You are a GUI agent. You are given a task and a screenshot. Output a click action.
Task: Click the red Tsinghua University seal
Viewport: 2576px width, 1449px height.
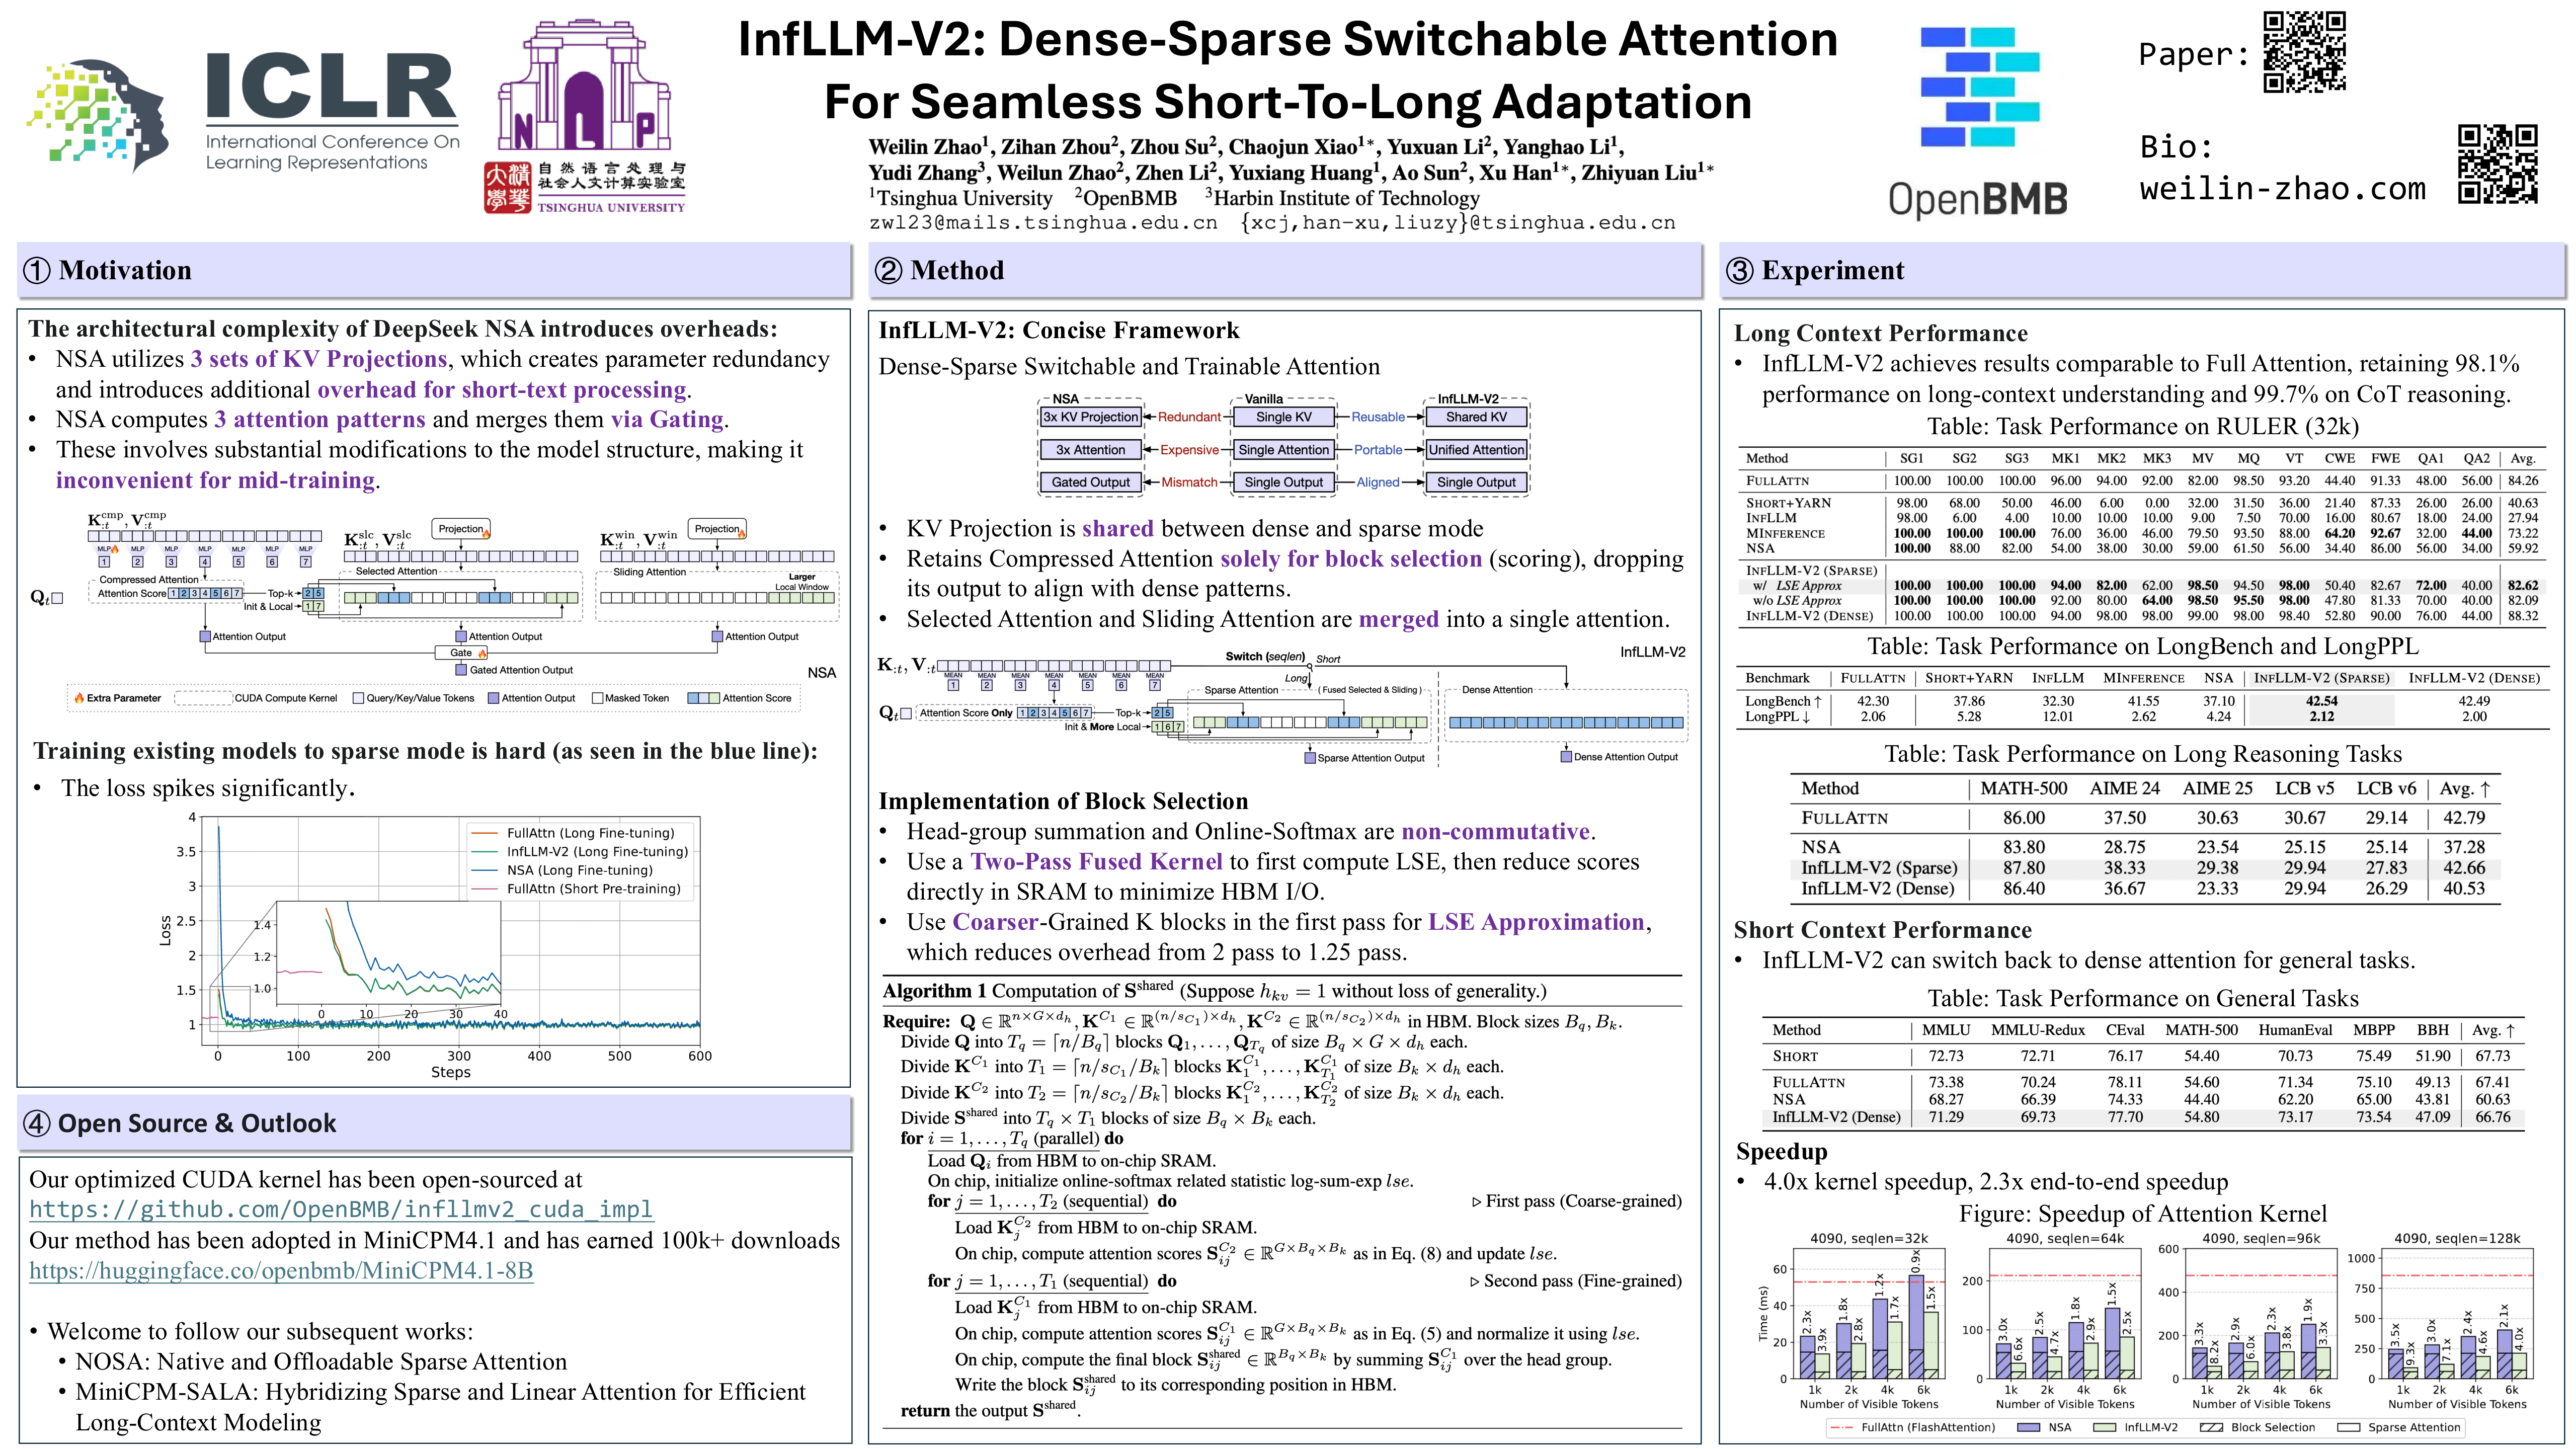(x=507, y=188)
